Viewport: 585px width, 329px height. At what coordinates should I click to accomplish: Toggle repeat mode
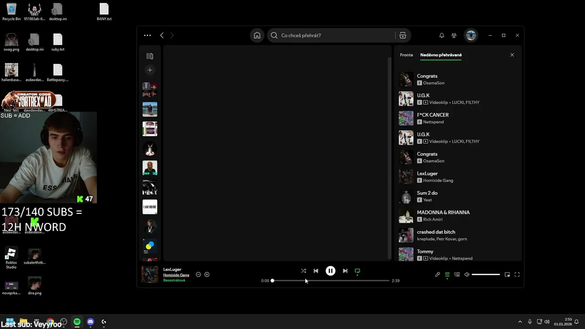[x=357, y=271]
